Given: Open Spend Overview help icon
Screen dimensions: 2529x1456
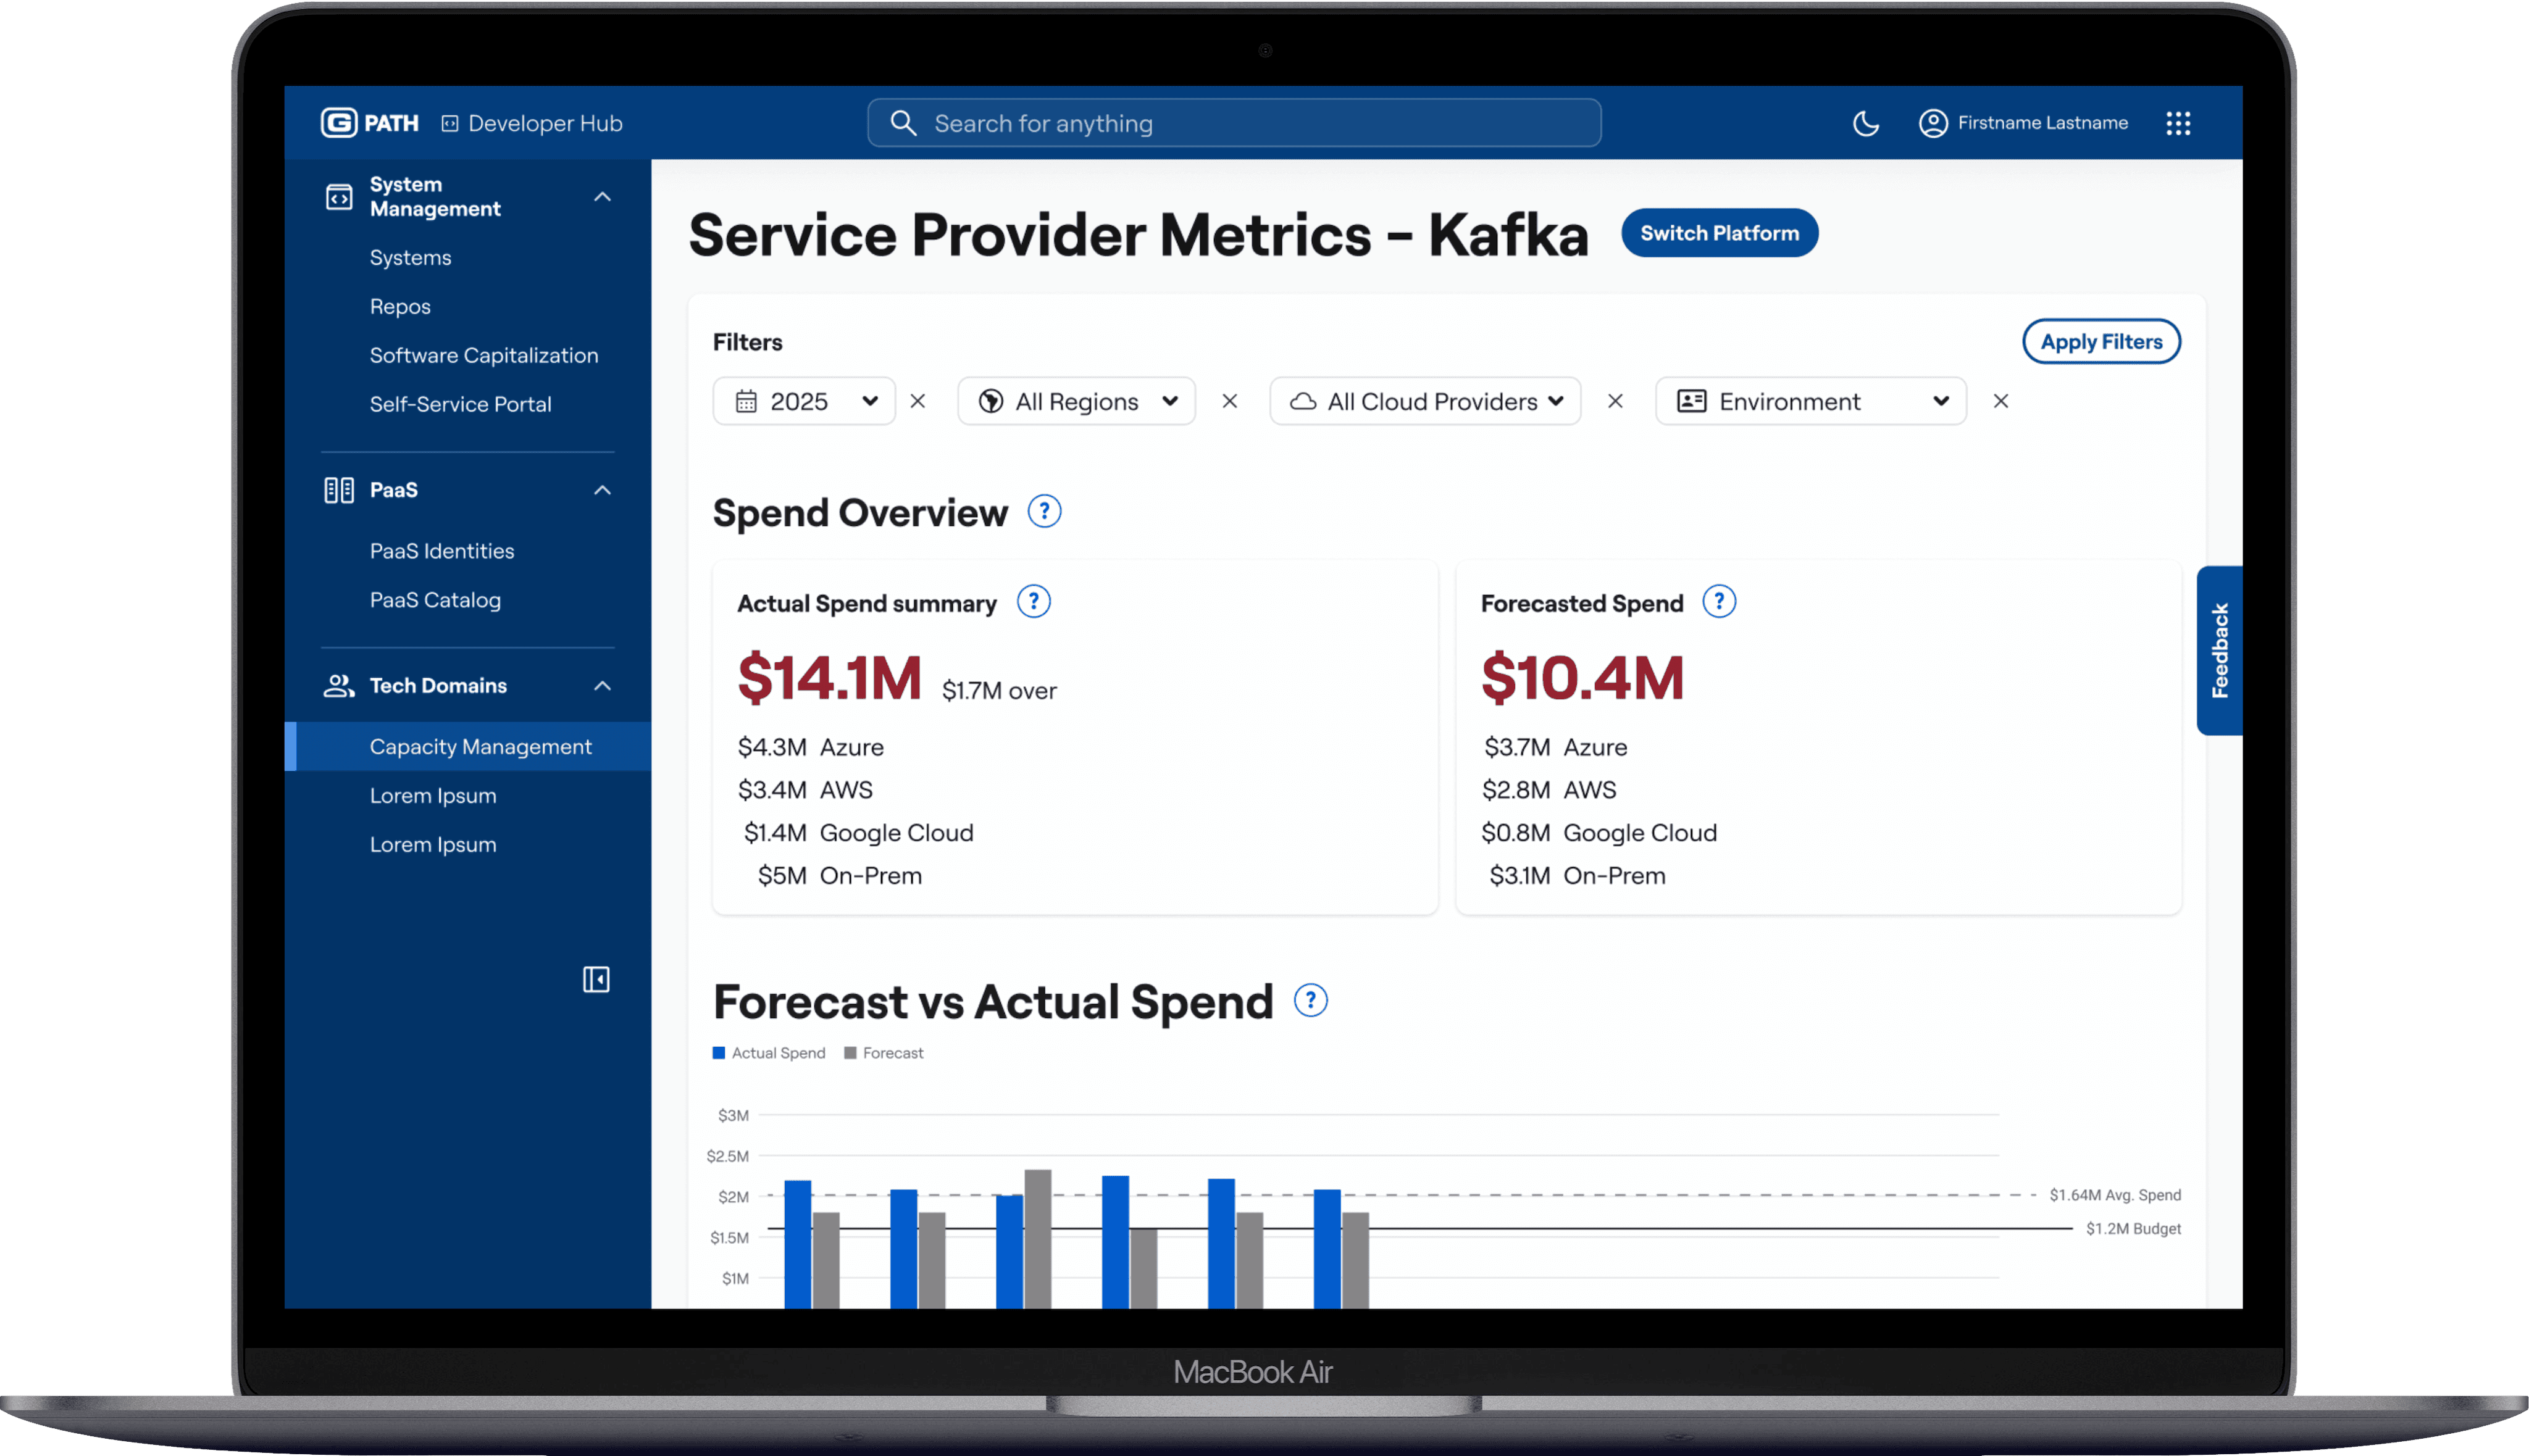Looking at the screenshot, I should 1045,512.
